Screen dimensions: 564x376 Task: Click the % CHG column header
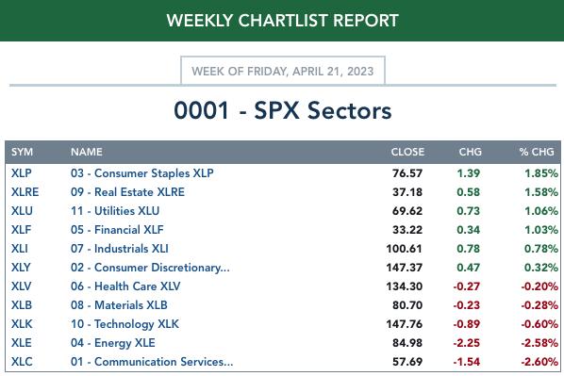click(x=537, y=152)
